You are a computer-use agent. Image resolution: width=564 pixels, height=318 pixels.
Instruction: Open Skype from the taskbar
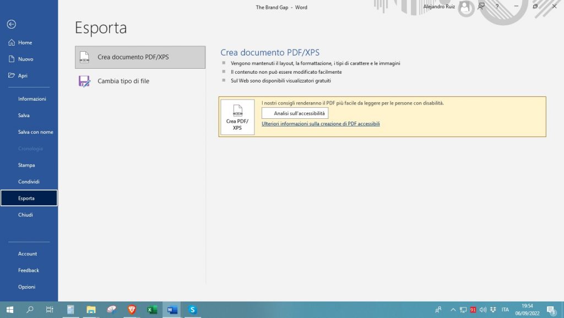coord(192,310)
